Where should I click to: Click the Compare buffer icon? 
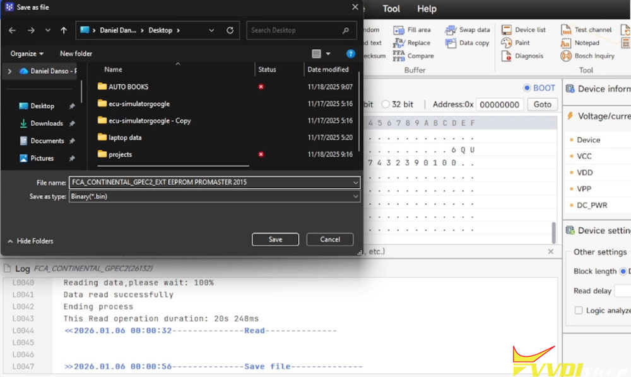(399, 56)
